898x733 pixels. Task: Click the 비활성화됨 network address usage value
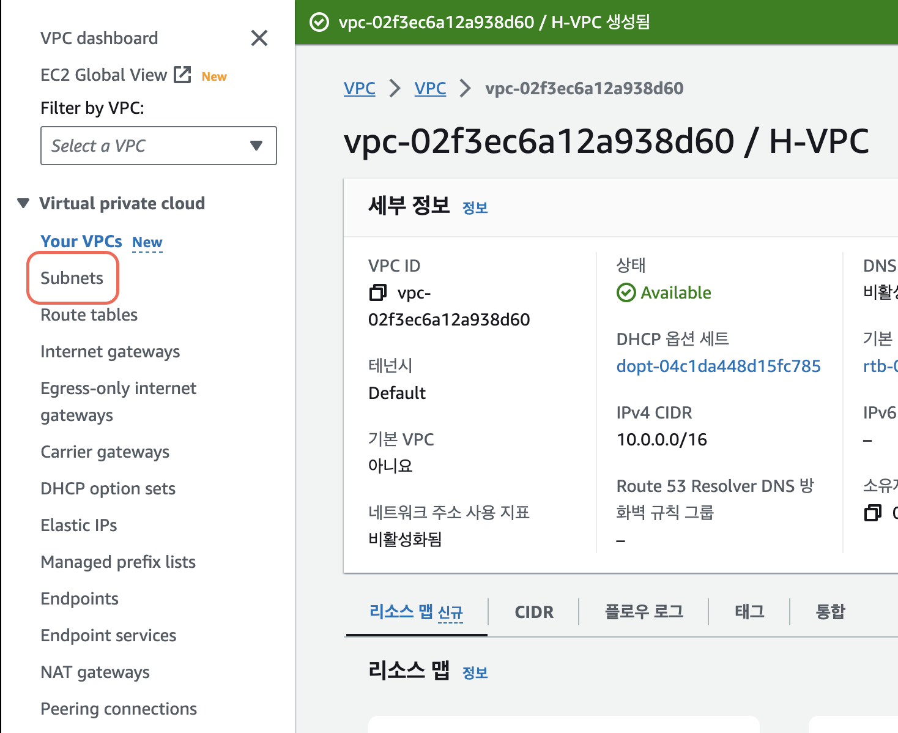[x=405, y=539]
